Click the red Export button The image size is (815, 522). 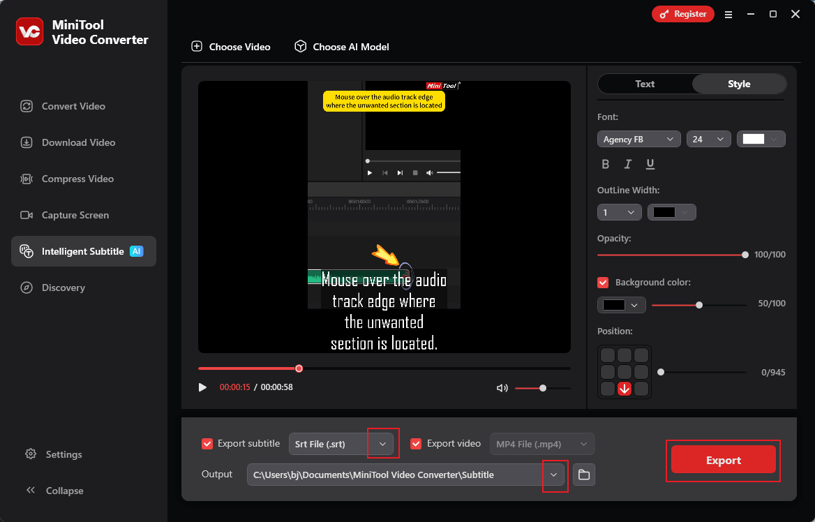point(723,461)
